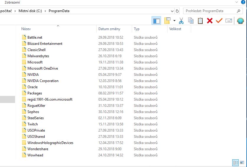Screen dimensions: 247x167
Task: Click the search magnifier icon
Action: pos(238,11)
